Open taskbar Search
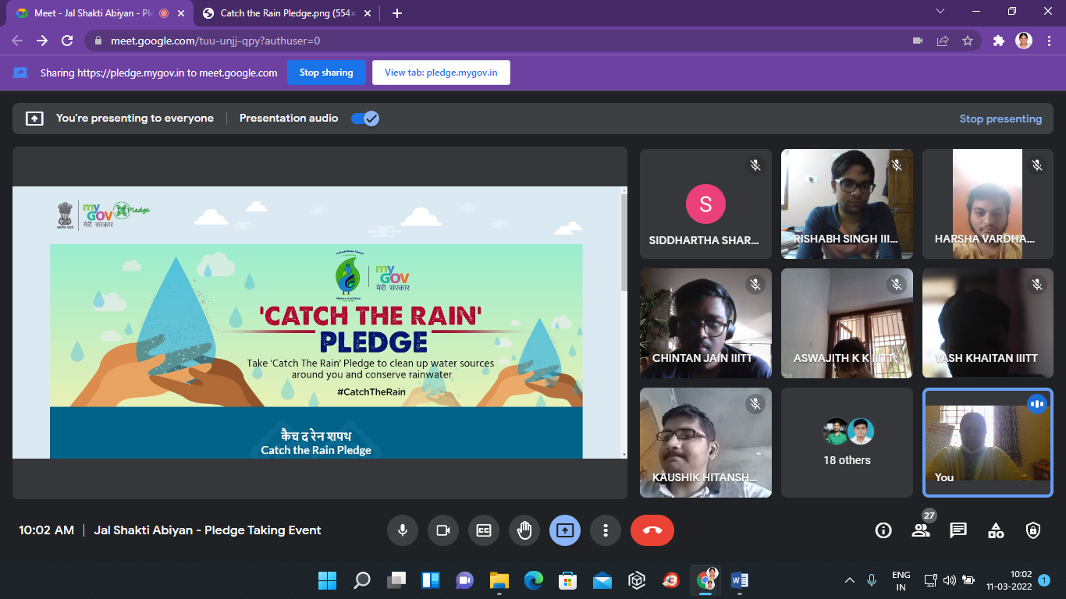The image size is (1066, 599). [x=362, y=580]
